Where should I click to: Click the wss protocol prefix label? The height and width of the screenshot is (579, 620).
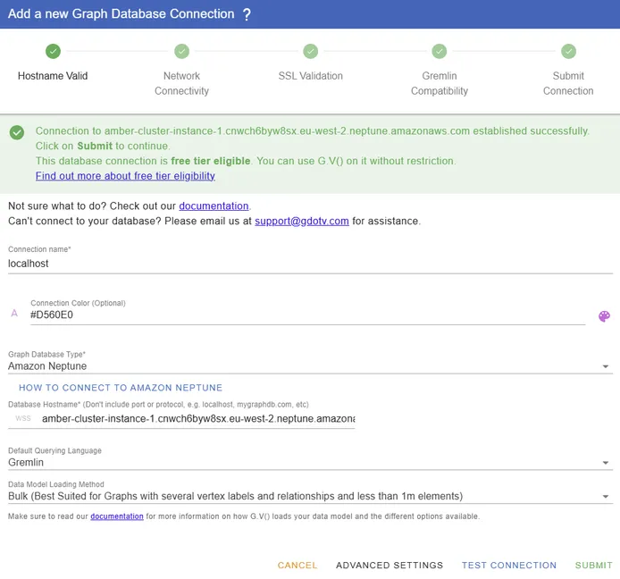coord(23,418)
